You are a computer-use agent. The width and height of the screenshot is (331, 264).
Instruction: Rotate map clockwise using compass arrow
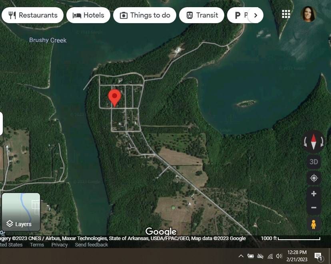point(322,142)
